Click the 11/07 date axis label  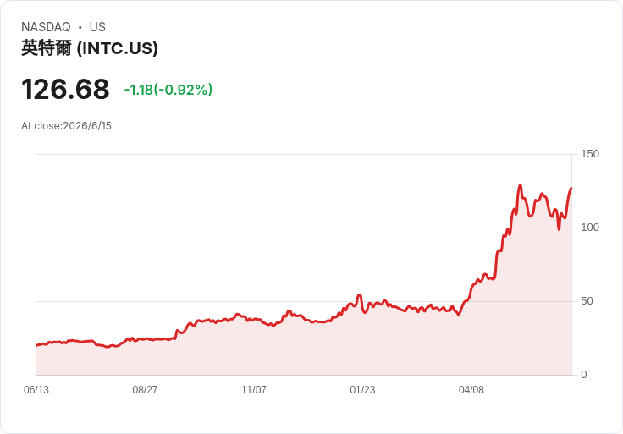pyautogui.click(x=254, y=390)
